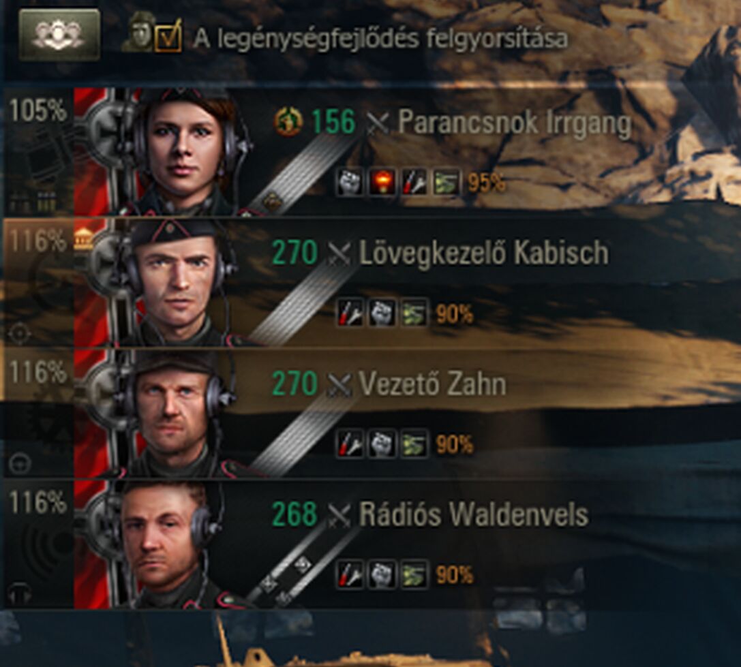Screen dimensions: 741x667
Task: Open the crew operations button with faces
Action: [x=59, y=35]
